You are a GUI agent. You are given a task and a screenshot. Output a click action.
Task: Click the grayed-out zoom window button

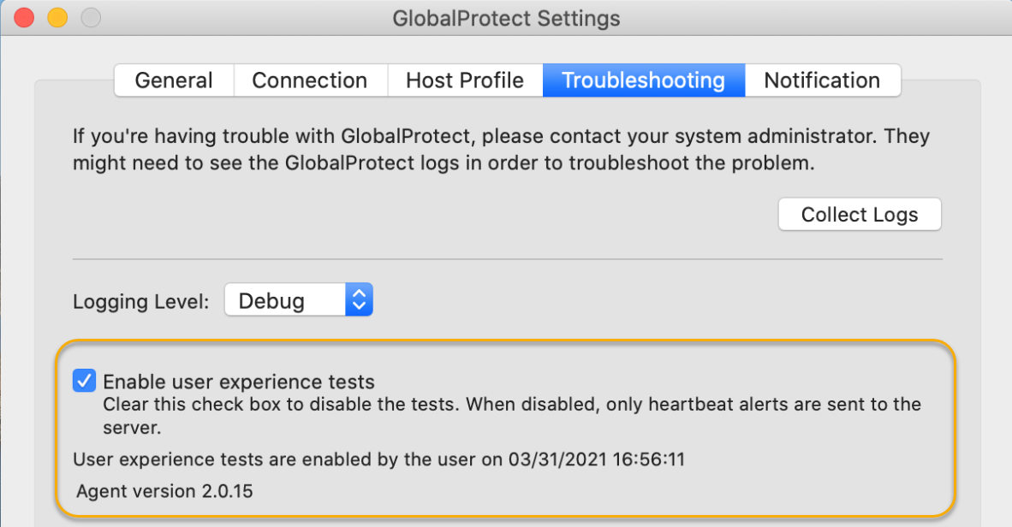pyautogui.click(x=90, y=17)
